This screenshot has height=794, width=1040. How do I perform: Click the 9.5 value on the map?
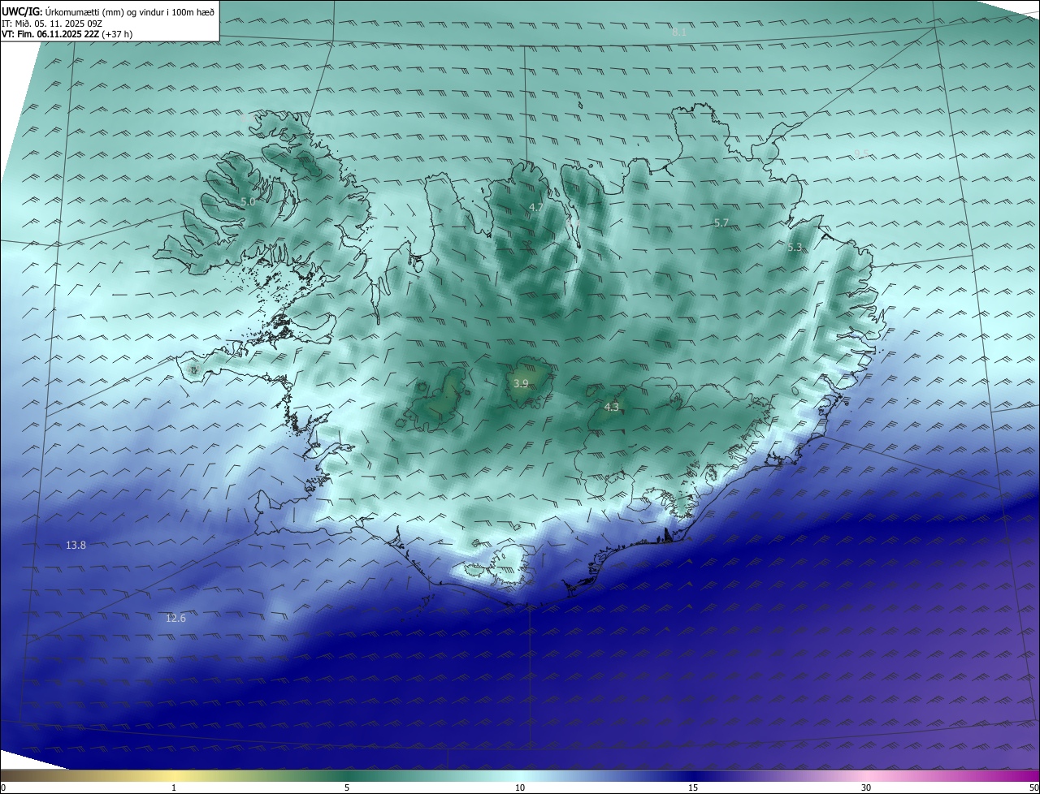(x=861, y=153)
